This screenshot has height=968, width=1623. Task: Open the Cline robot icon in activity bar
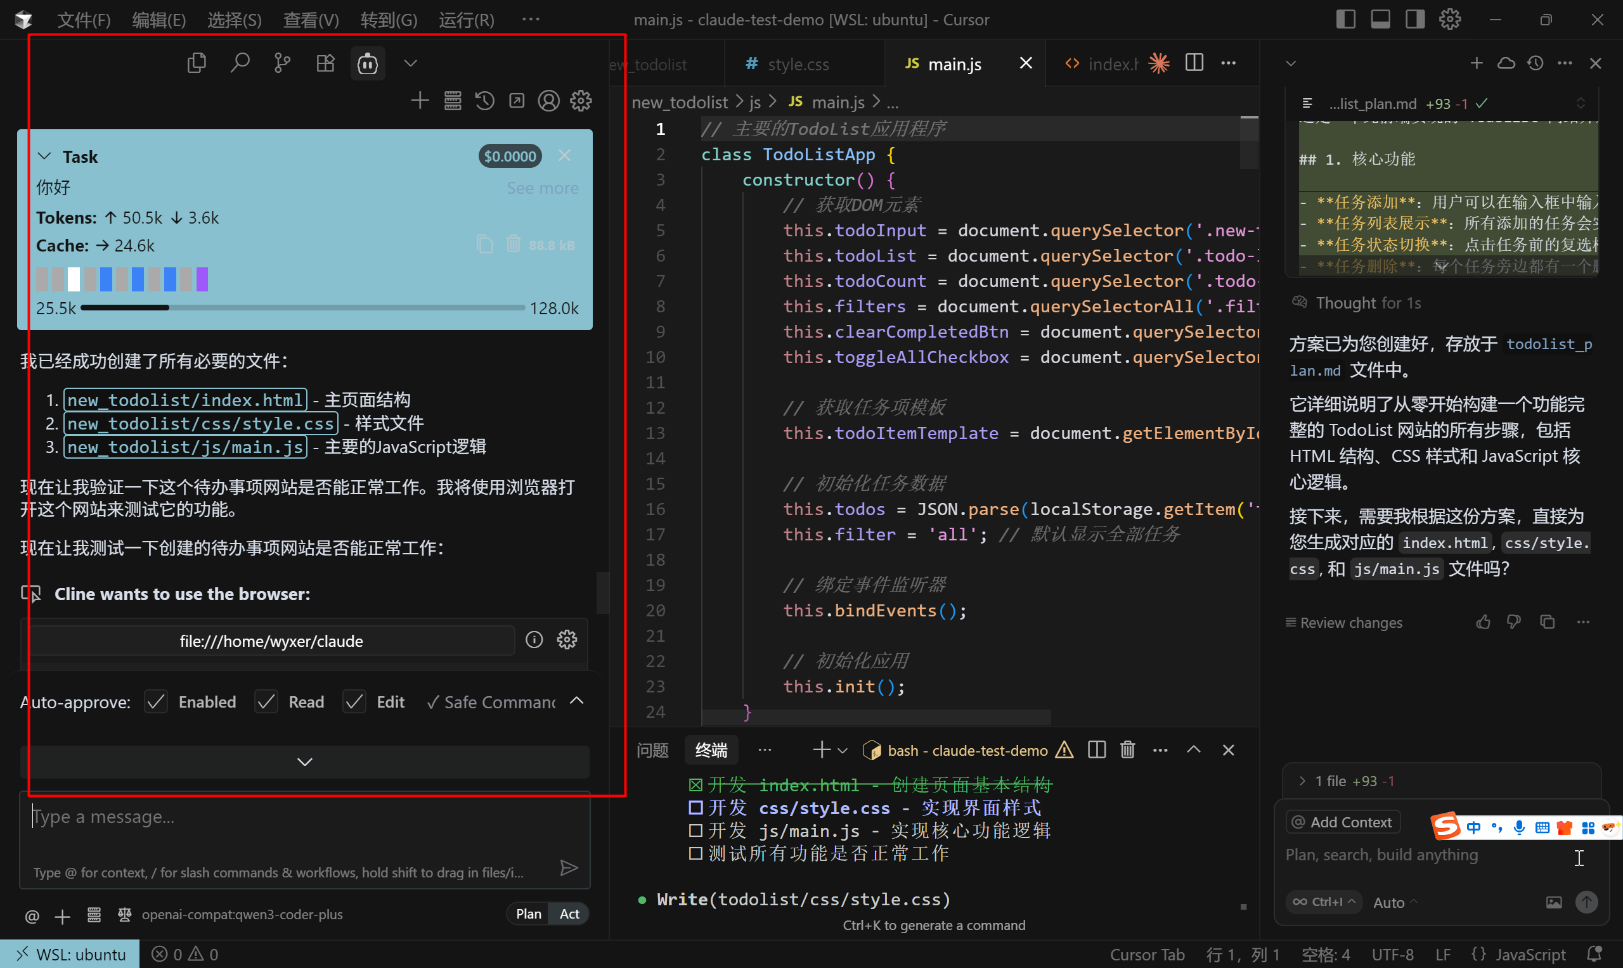(368, 63)
